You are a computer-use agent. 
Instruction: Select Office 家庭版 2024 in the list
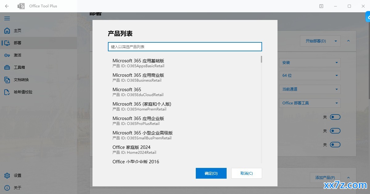[185, 149]
